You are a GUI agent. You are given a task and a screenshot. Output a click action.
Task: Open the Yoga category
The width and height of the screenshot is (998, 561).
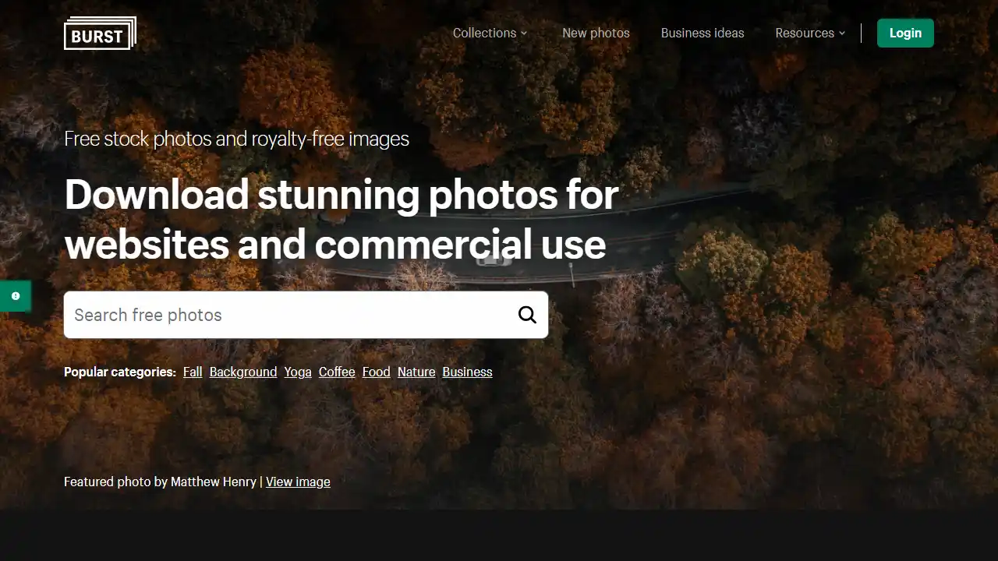pos(298,372)
